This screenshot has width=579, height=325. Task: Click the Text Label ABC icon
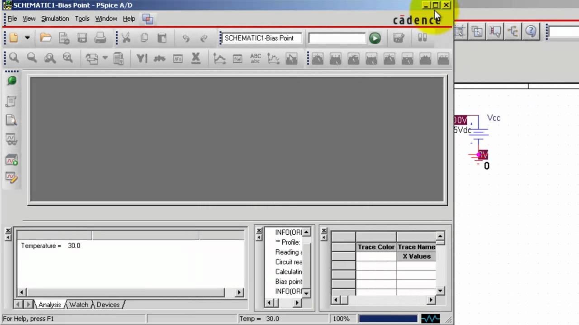coord(256,58)
